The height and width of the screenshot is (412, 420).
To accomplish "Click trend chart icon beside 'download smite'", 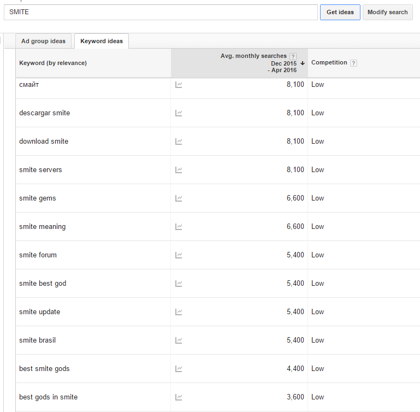I will (x=179, y=142).
